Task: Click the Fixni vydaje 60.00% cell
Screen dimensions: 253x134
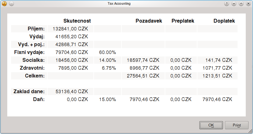Action: coord(107,52)
